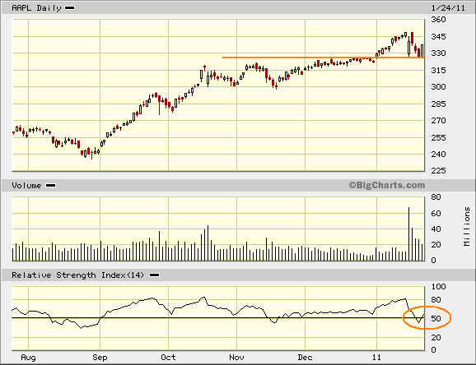Image resolution: width=476 pixels, height=365 pixels.
Task: Click the '255' price axis label
Action: [438, 137]
